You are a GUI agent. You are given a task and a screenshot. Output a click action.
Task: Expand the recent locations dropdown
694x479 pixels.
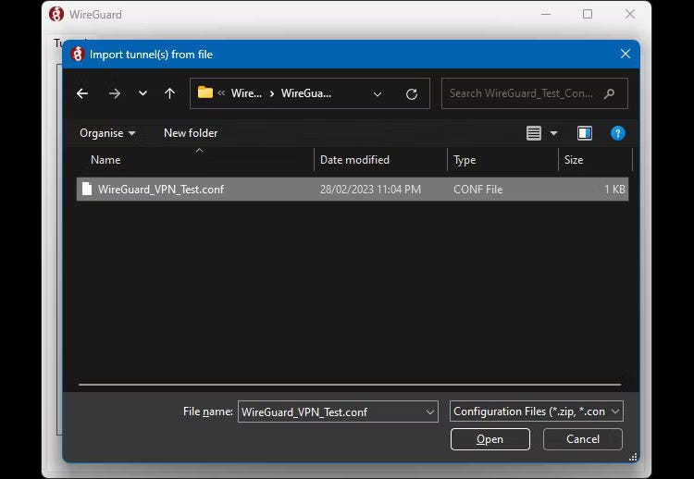point(143,93)
